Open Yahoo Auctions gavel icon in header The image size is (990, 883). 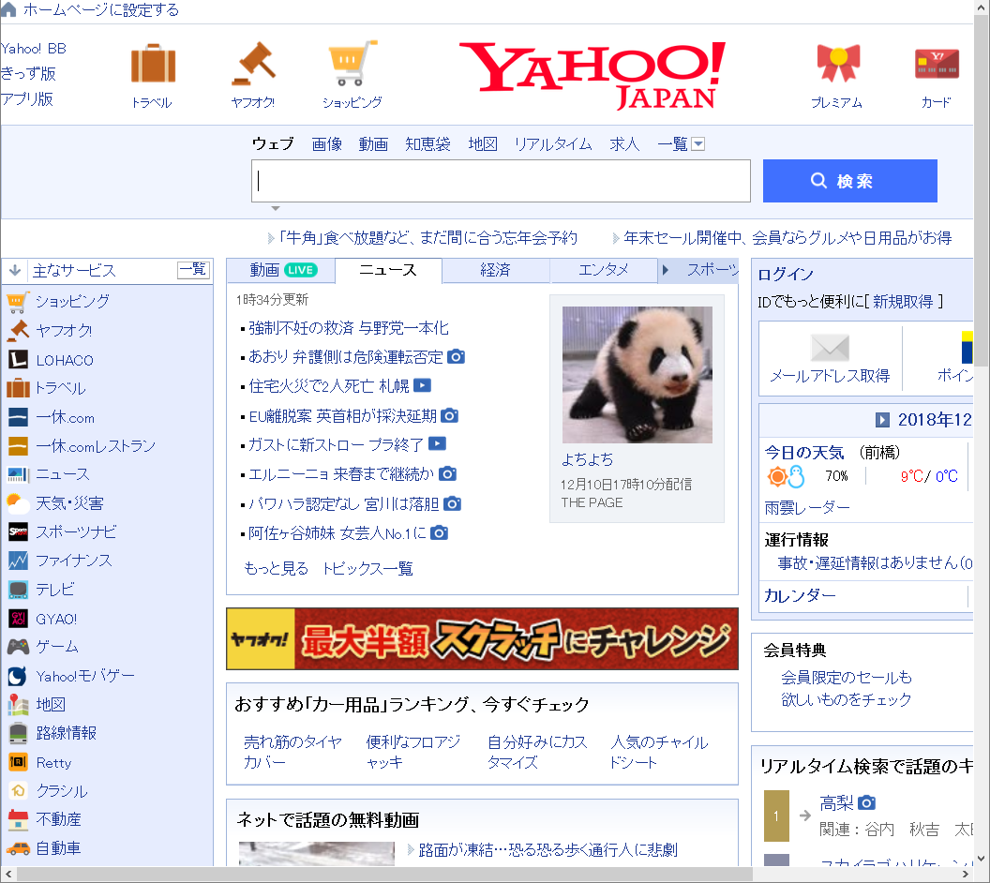(252, 66)
